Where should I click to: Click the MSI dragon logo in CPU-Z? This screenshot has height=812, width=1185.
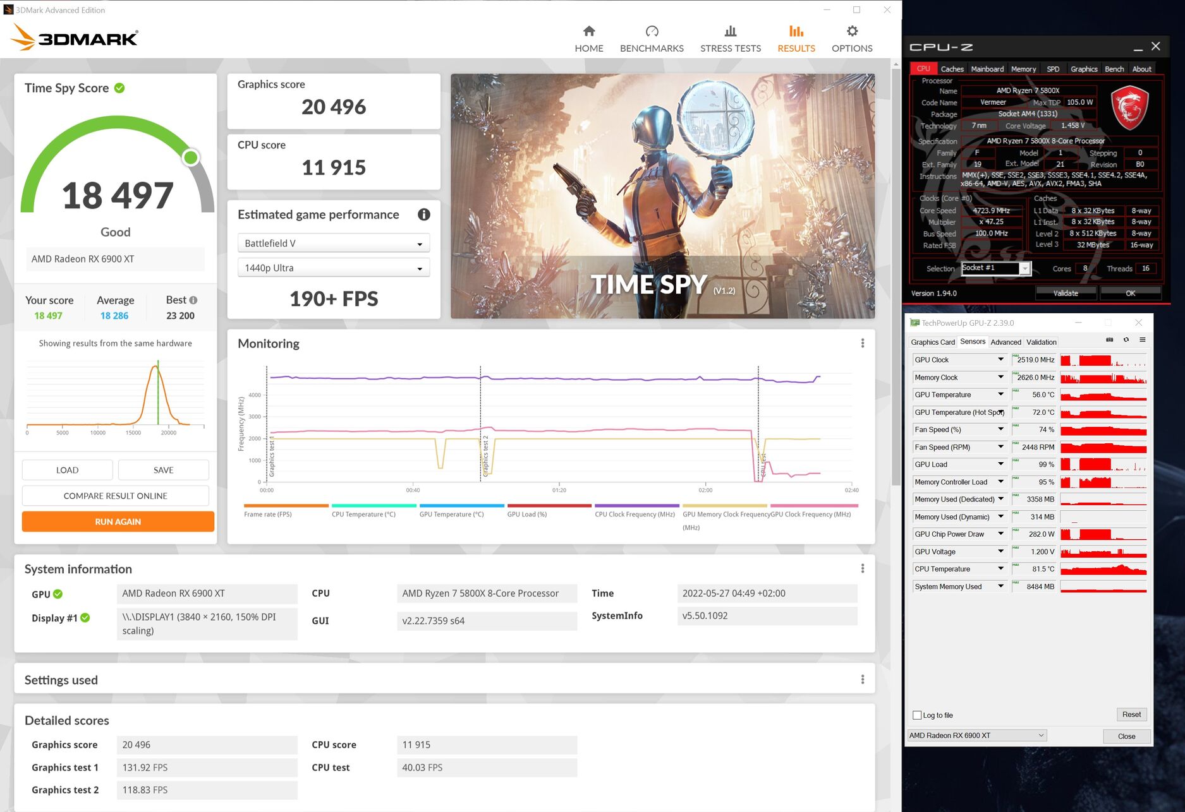coord(1130,108)
